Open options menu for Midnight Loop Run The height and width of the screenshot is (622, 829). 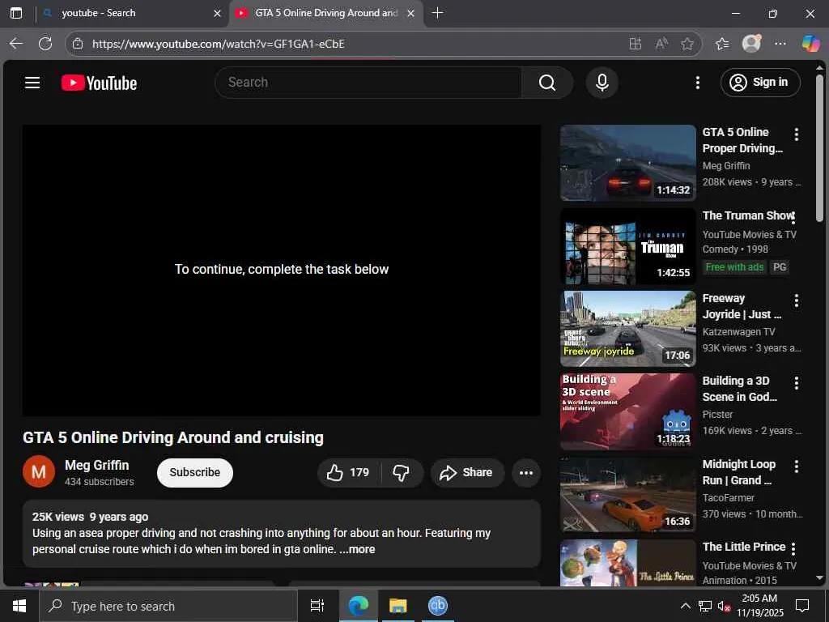coord(796,466)
